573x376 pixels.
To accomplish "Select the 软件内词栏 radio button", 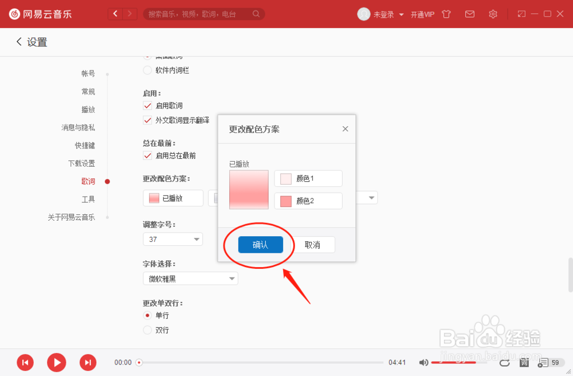I will (147, 70).
